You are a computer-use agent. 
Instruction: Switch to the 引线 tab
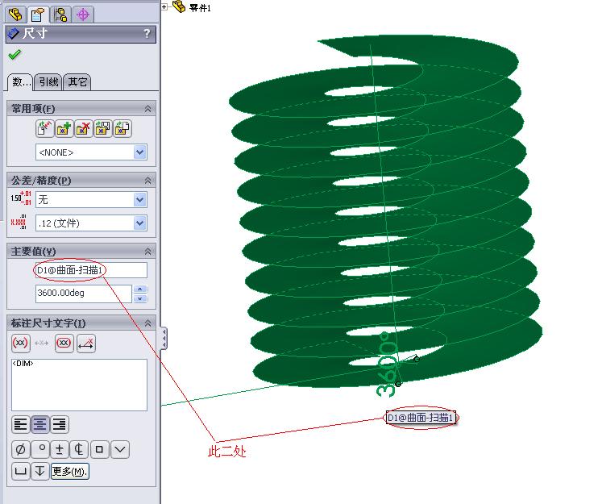point(48,81)
